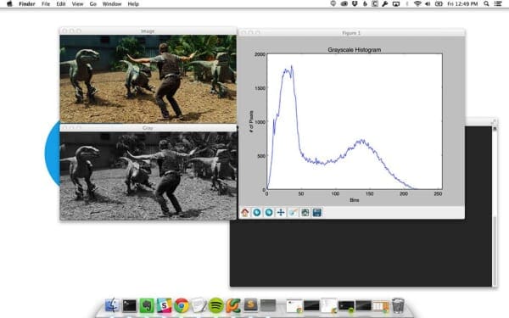Viewport: 509px width, 318px height.
Task: Focus the Figure 1 window title bar
Action: [x=351, y=33]
